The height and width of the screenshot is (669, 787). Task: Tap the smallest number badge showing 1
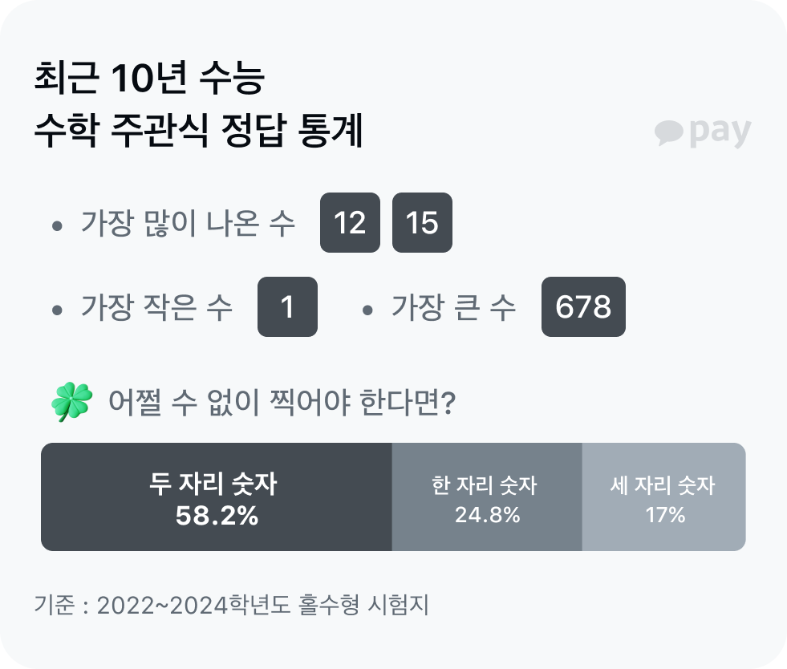[x=287, y=306]
